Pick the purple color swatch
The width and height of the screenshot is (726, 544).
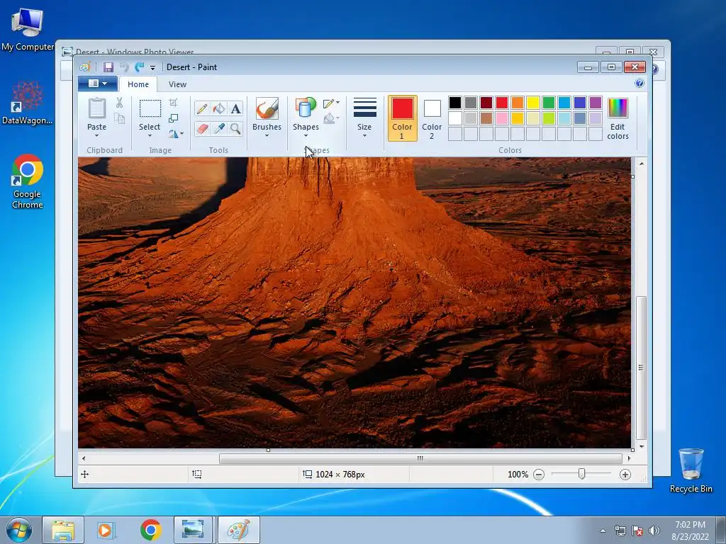click(x=595, y=102)
